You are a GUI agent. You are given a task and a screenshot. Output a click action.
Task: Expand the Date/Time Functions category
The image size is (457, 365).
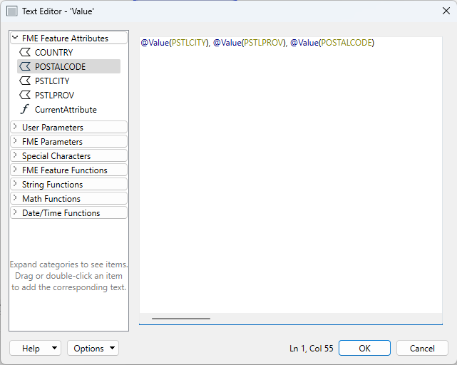pyautogui.click(x=15, y=213)
